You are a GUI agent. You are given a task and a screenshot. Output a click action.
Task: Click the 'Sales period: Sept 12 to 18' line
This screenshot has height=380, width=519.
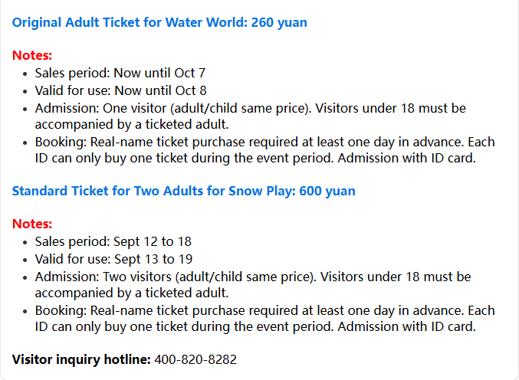(x=113, y=242)
